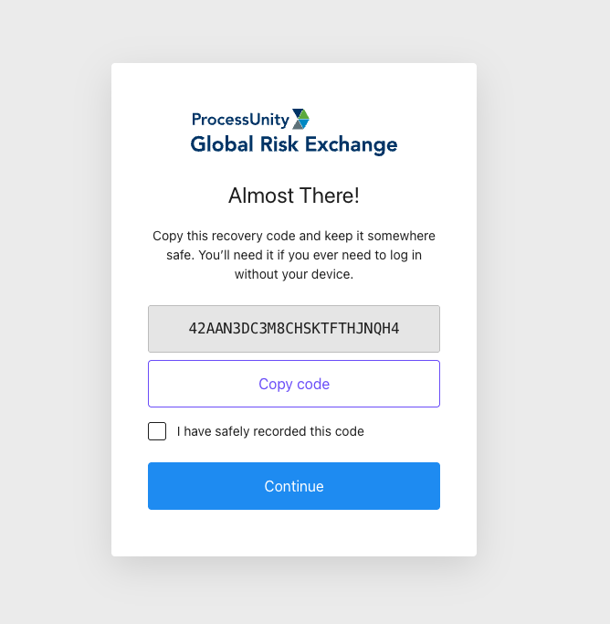610x624 pixels.
Task: Select the code text 42AAN3DC3M8CHSKTFTHJNQH4
Action: coord(294,329)
